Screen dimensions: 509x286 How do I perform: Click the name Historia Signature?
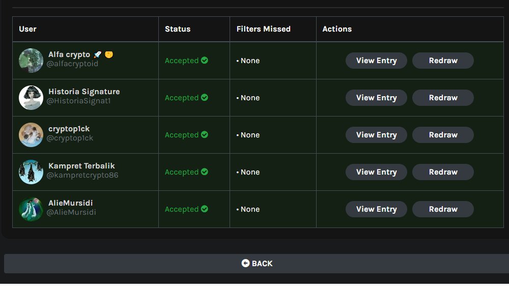point(84,92)
